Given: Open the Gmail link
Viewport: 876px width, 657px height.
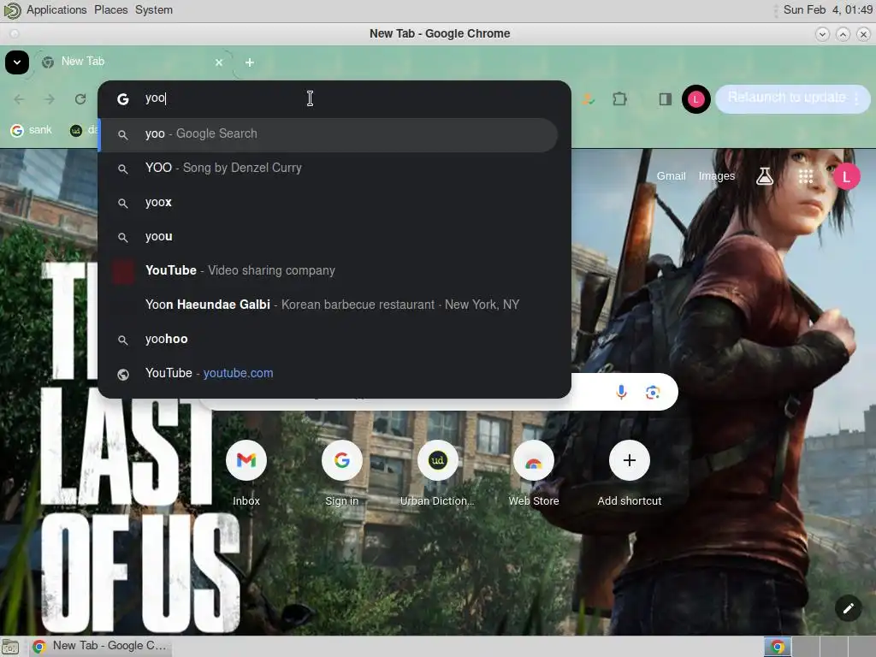Looking at the screenshot, I should tap(671, 176).
